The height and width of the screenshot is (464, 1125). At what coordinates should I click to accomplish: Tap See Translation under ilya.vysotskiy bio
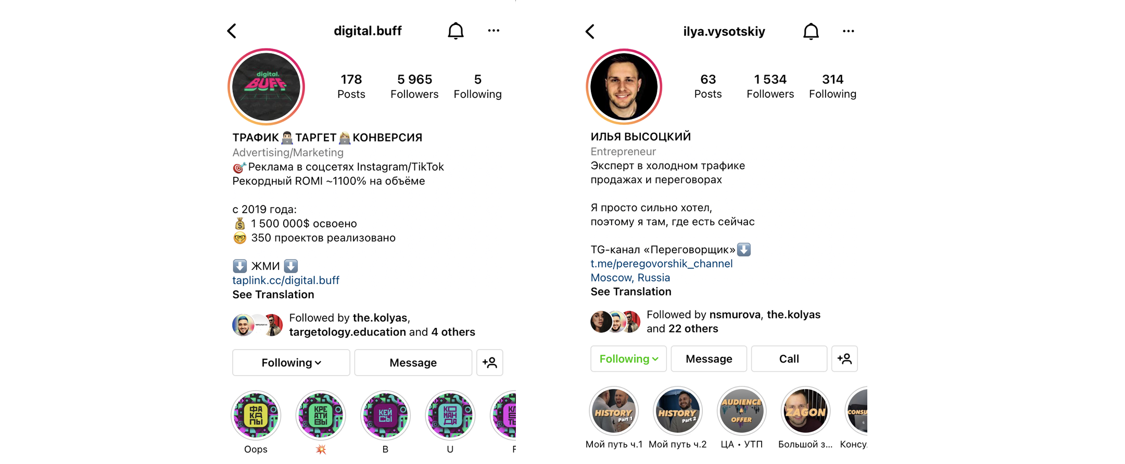[631, 292]
